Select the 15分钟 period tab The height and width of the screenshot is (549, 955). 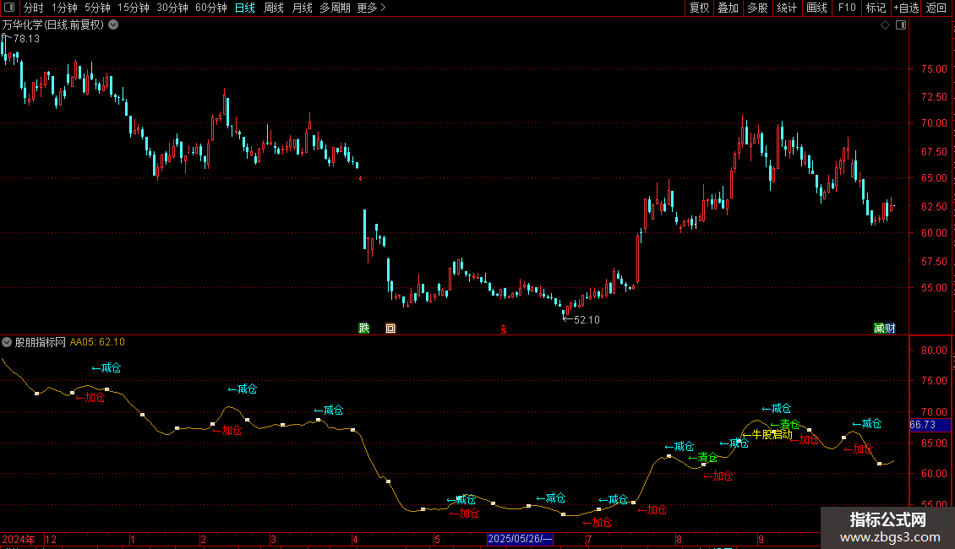coord(133,8)
